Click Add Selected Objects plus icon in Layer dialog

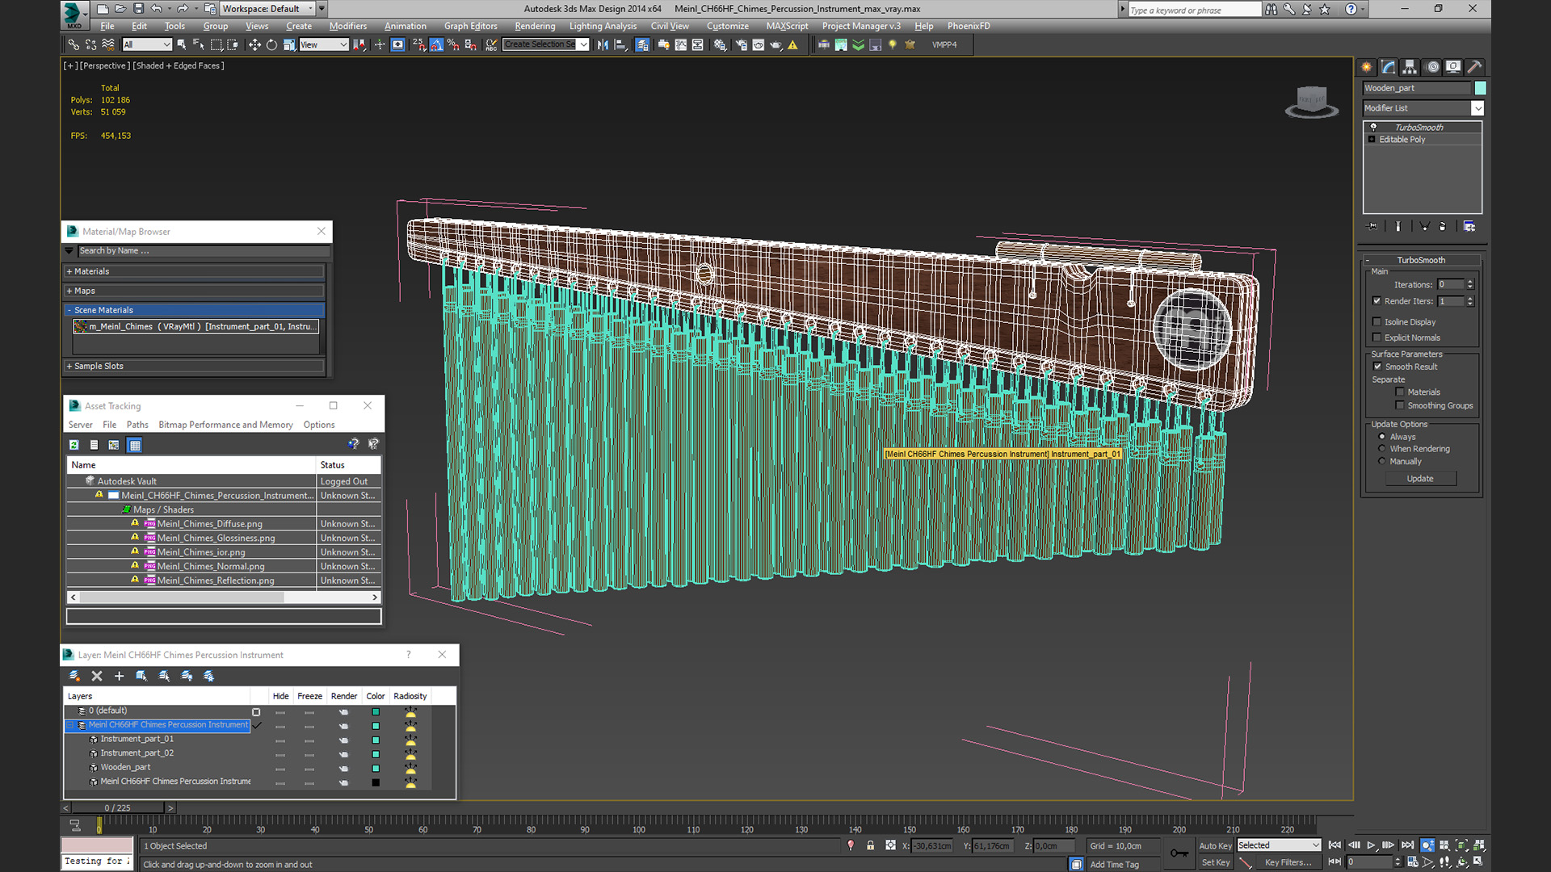click(x=119, y=676)
